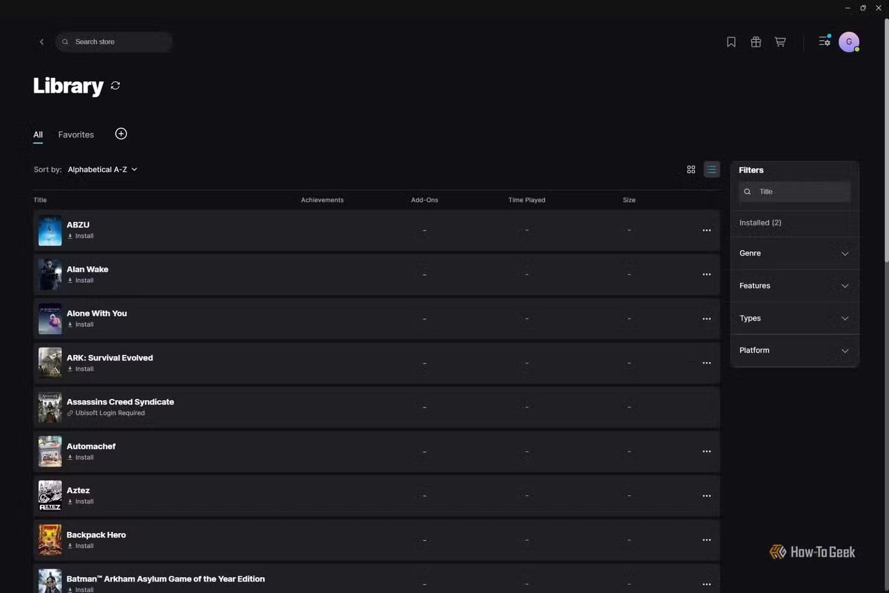Viewport: 889px width, 593px height.
Task: Install Backpack Hero
Action: click(x=81, y=546)
